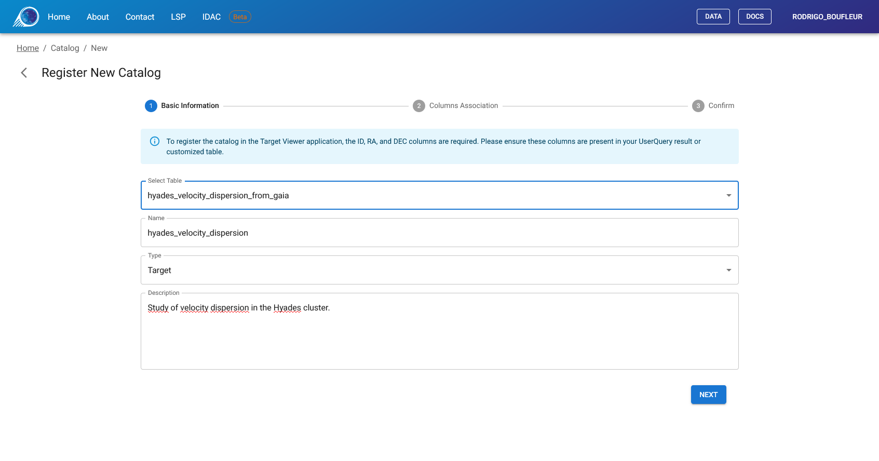Select LSP in the top navigation
The height and width of the screenshot is (461, 879).
178,17
